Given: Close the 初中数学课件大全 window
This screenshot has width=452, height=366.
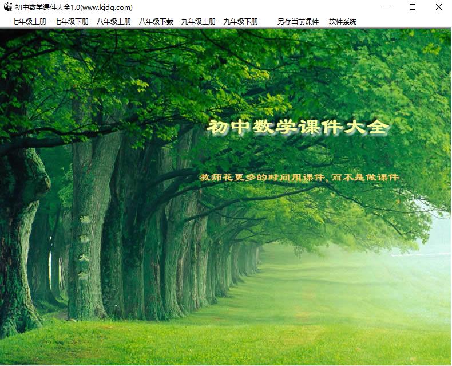Looking at the screenshot, I should [x=439, y=7].
